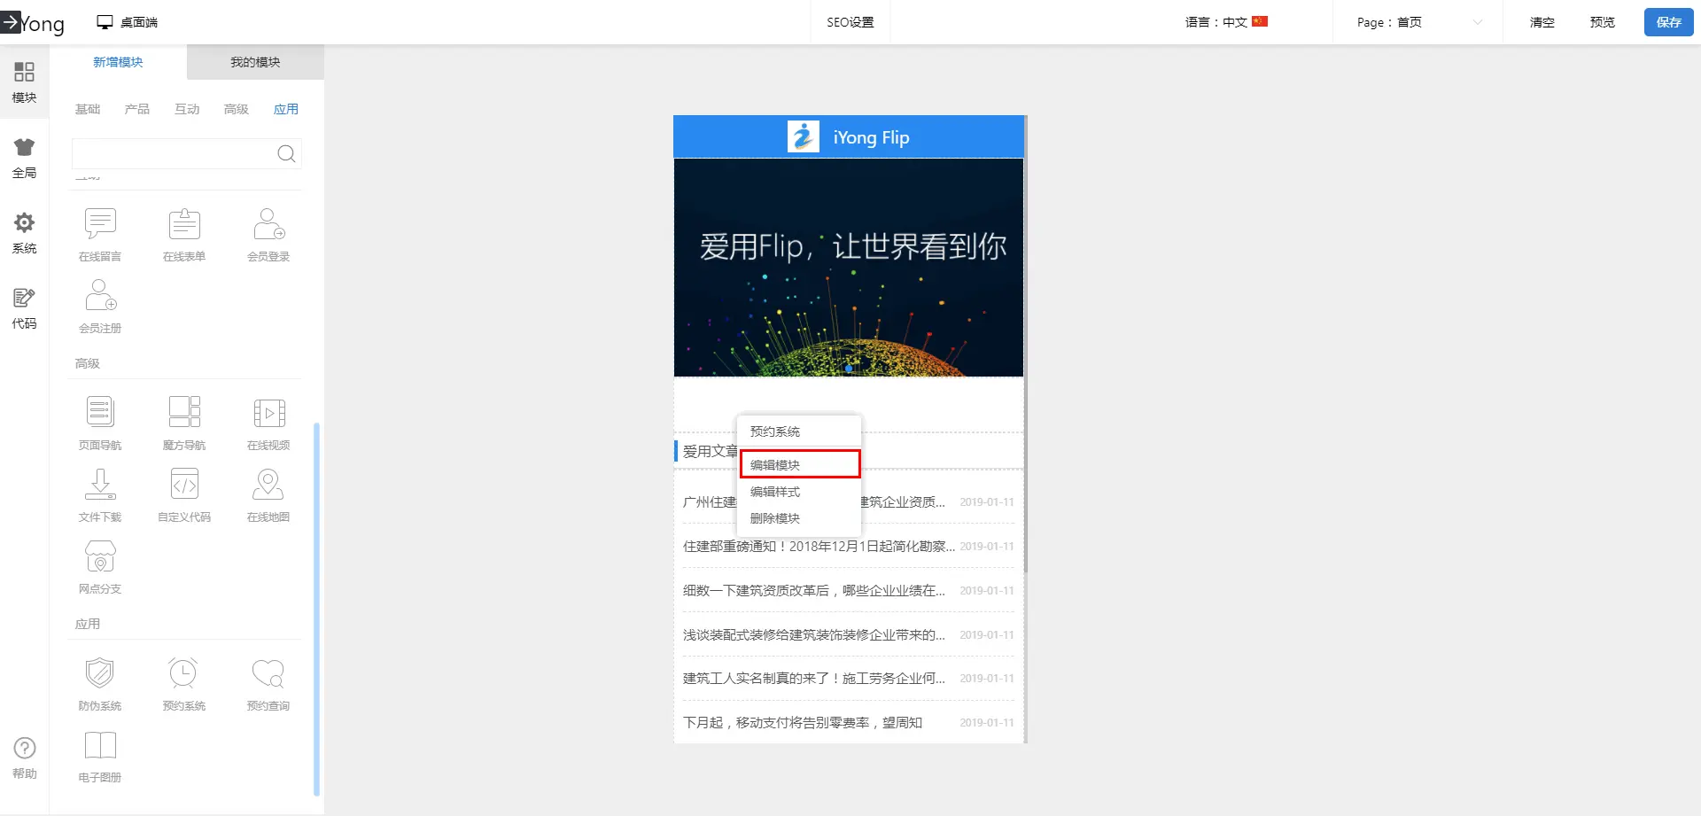Choose the 防伪系统 anti-counterfeit shield icon
The height and width of the screenshot is (816, 1701).
point(100,673)
